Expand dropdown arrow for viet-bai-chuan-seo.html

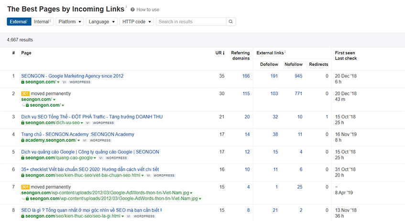point(142,176)
